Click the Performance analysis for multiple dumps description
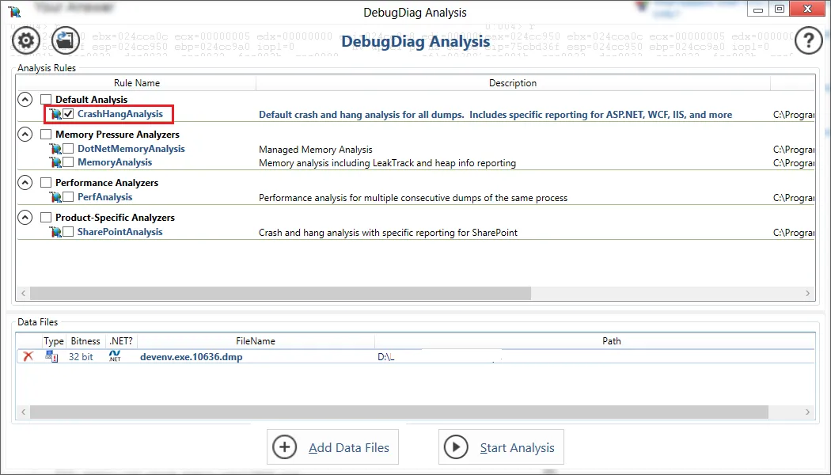831x475 pixels. coord(413,198)
